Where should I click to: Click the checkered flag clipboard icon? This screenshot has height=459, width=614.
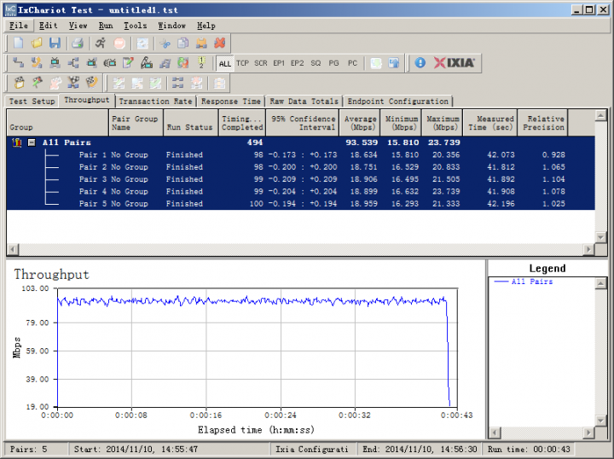point(19,83)
